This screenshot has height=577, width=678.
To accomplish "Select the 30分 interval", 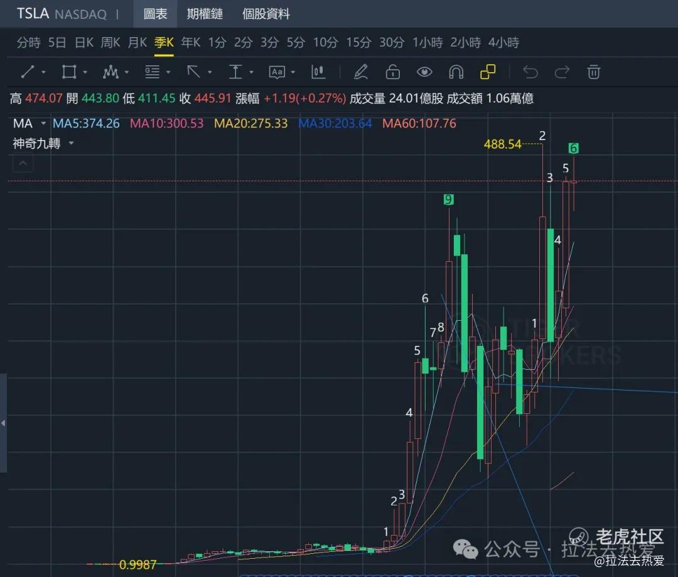I will pos(392,43).
